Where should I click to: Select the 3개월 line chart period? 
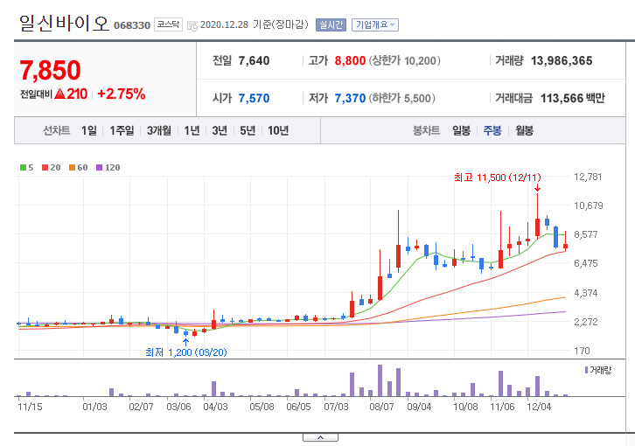coord(159,130)
